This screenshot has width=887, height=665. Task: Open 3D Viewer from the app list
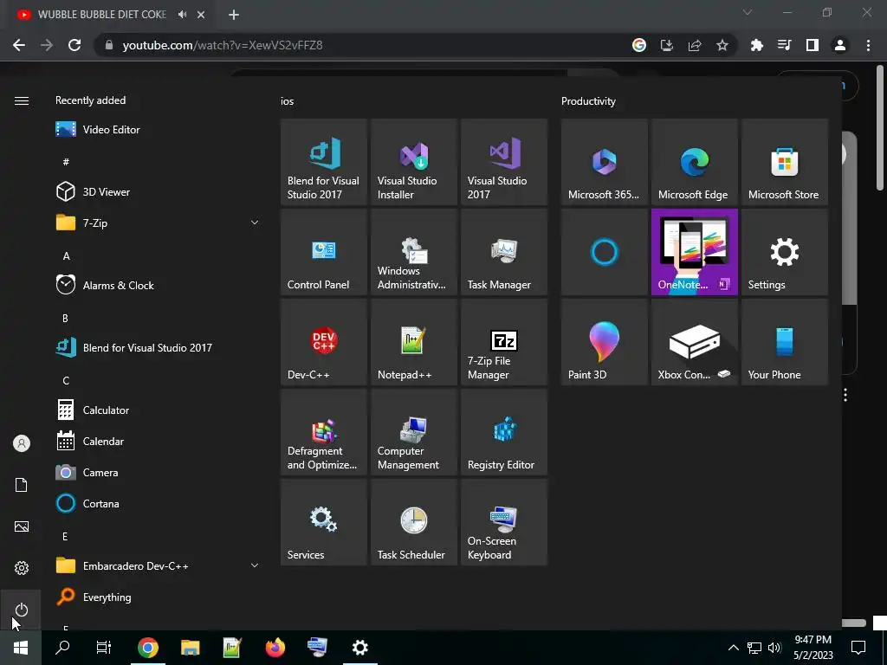pyautogui.click(x=158, y=191)
